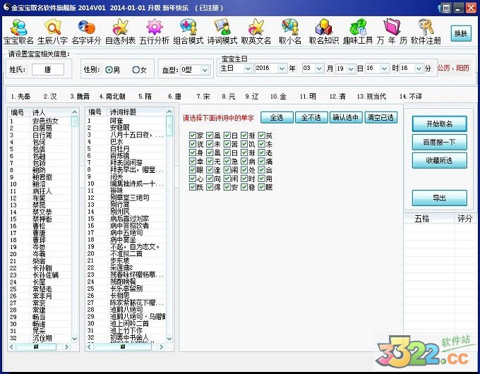Open the birth month 03 dropdown
480x374 pixels.
click(x=319, y=68)
